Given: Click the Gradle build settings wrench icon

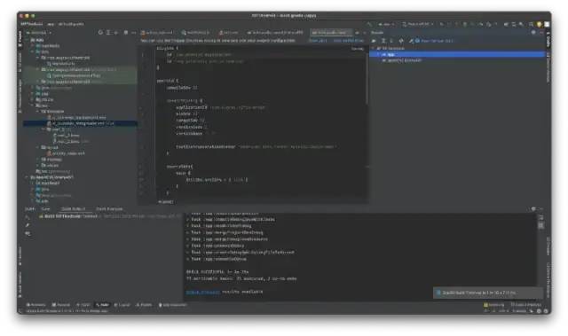Looking at the screenshot, I should point(411,41).
